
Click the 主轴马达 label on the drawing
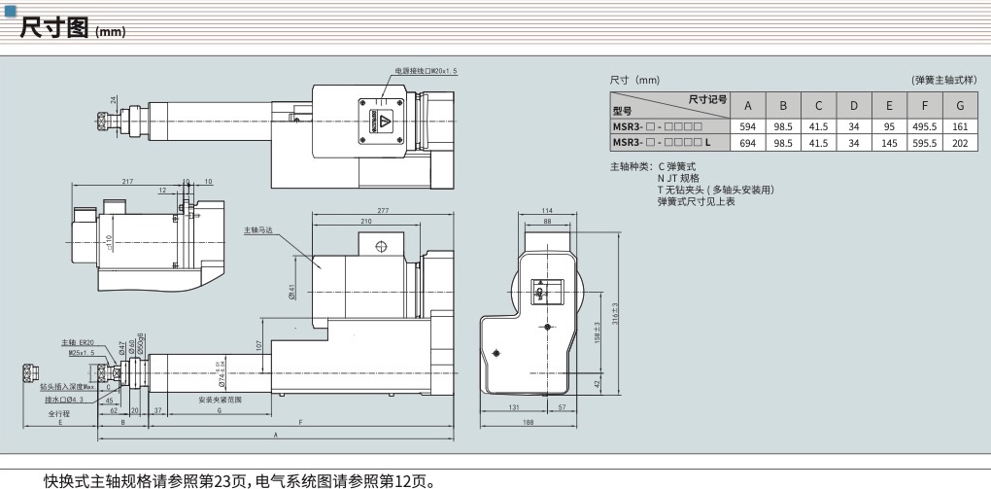click(x=256, y=230)
